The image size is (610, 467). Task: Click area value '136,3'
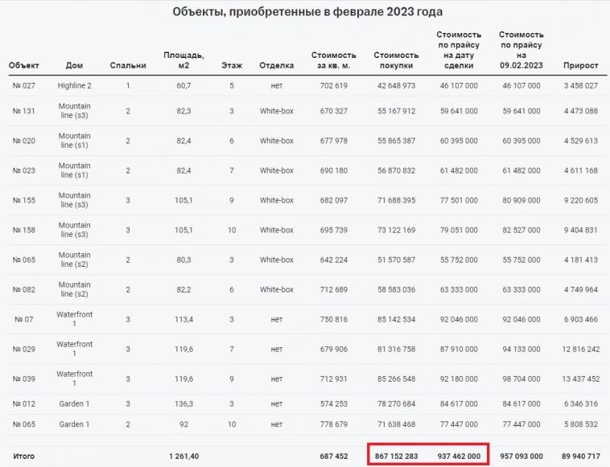[x=183, y=404]
